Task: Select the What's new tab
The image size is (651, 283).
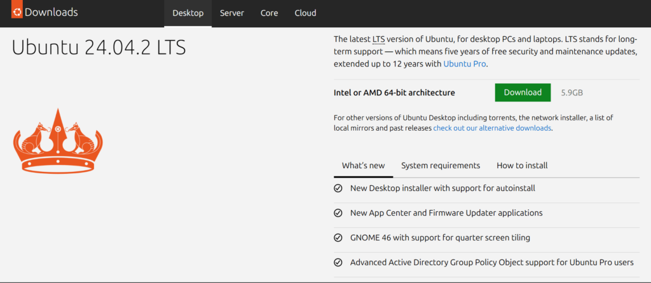Action: tap(363, 166)
